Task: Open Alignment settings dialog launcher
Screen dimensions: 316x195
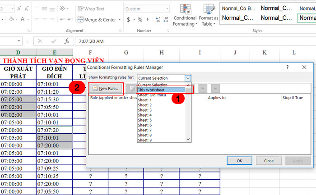Action: pyautogui.click(x=121, y=31)
